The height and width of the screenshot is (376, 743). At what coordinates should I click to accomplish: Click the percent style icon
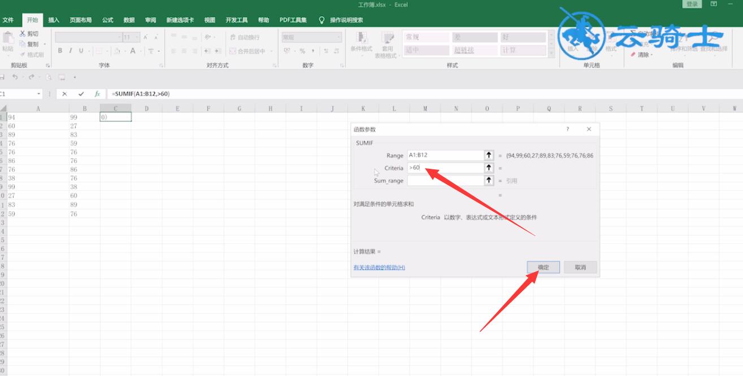[302, 51]
